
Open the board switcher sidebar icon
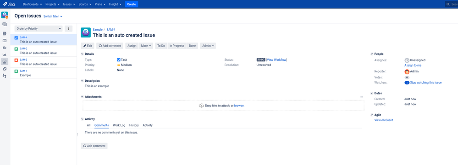pos(5,24)
